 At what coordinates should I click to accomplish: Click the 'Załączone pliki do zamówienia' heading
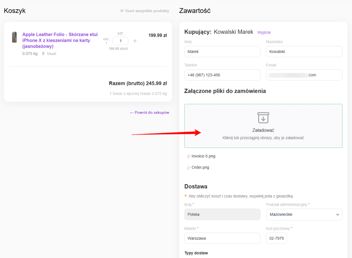tap(225, 91)
